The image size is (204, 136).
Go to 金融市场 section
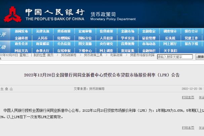coord(128,31)
